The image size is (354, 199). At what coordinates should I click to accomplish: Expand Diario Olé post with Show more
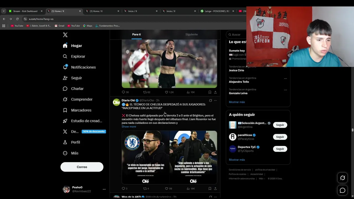[x=129, y=127]
